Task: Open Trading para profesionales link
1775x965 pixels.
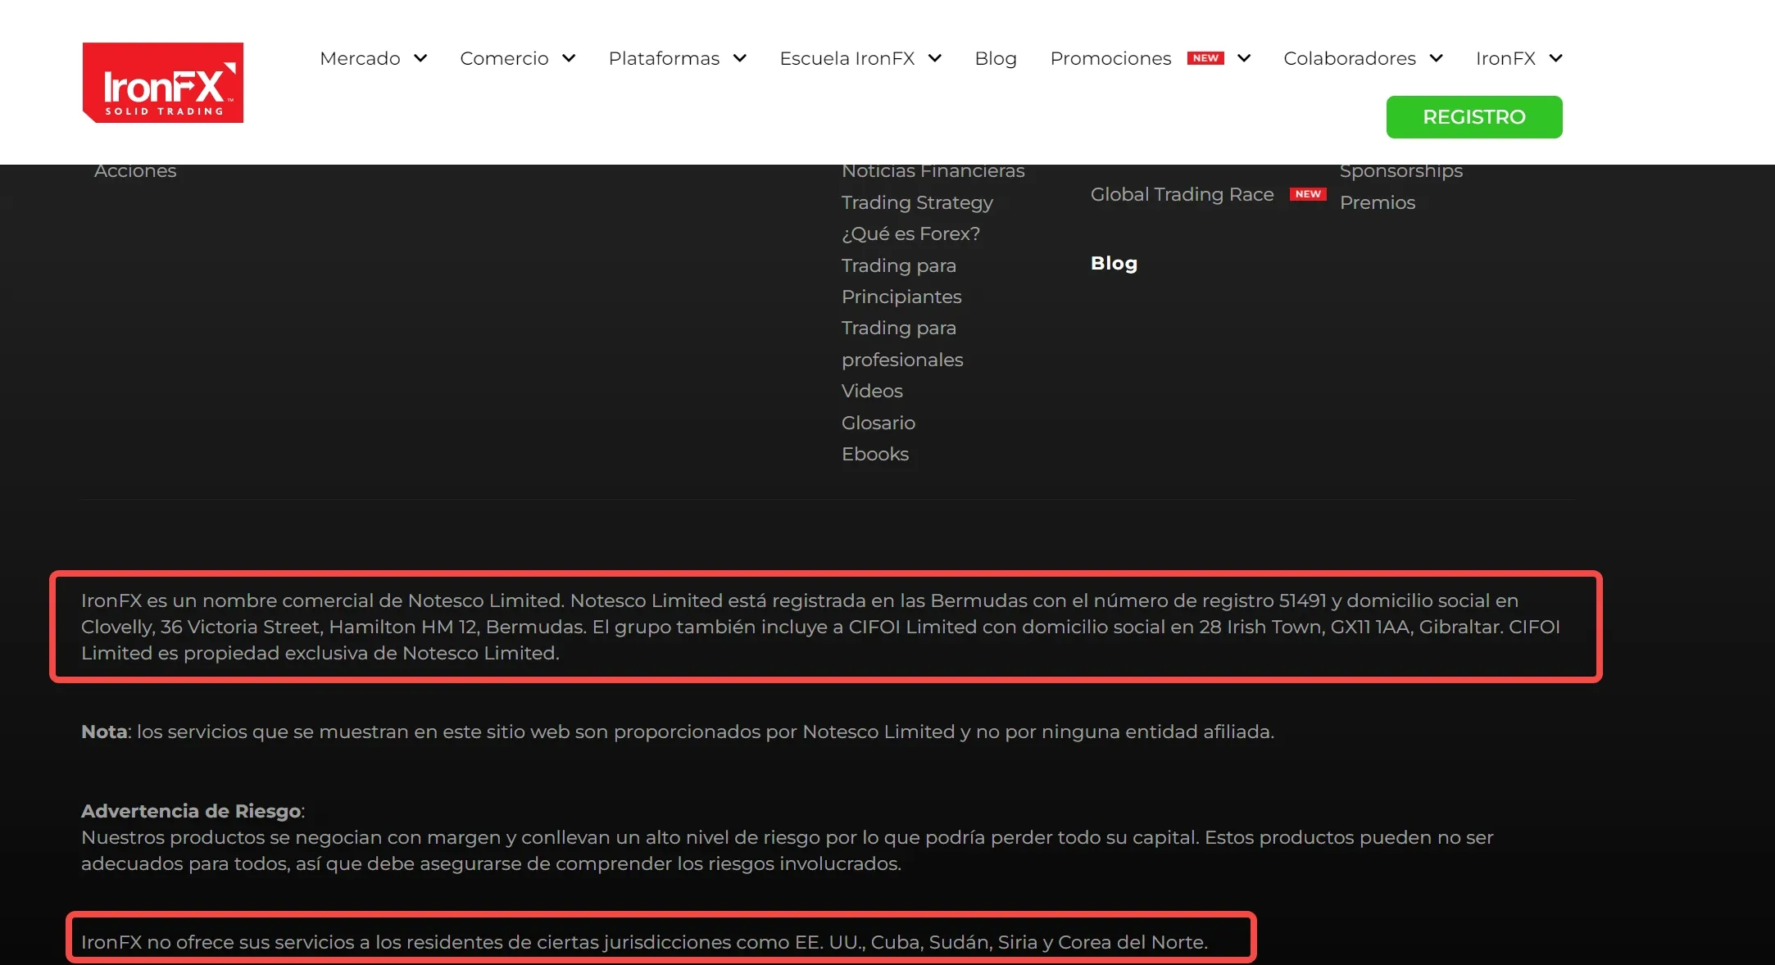Action: pyautogui.click(x=902, y=344)
